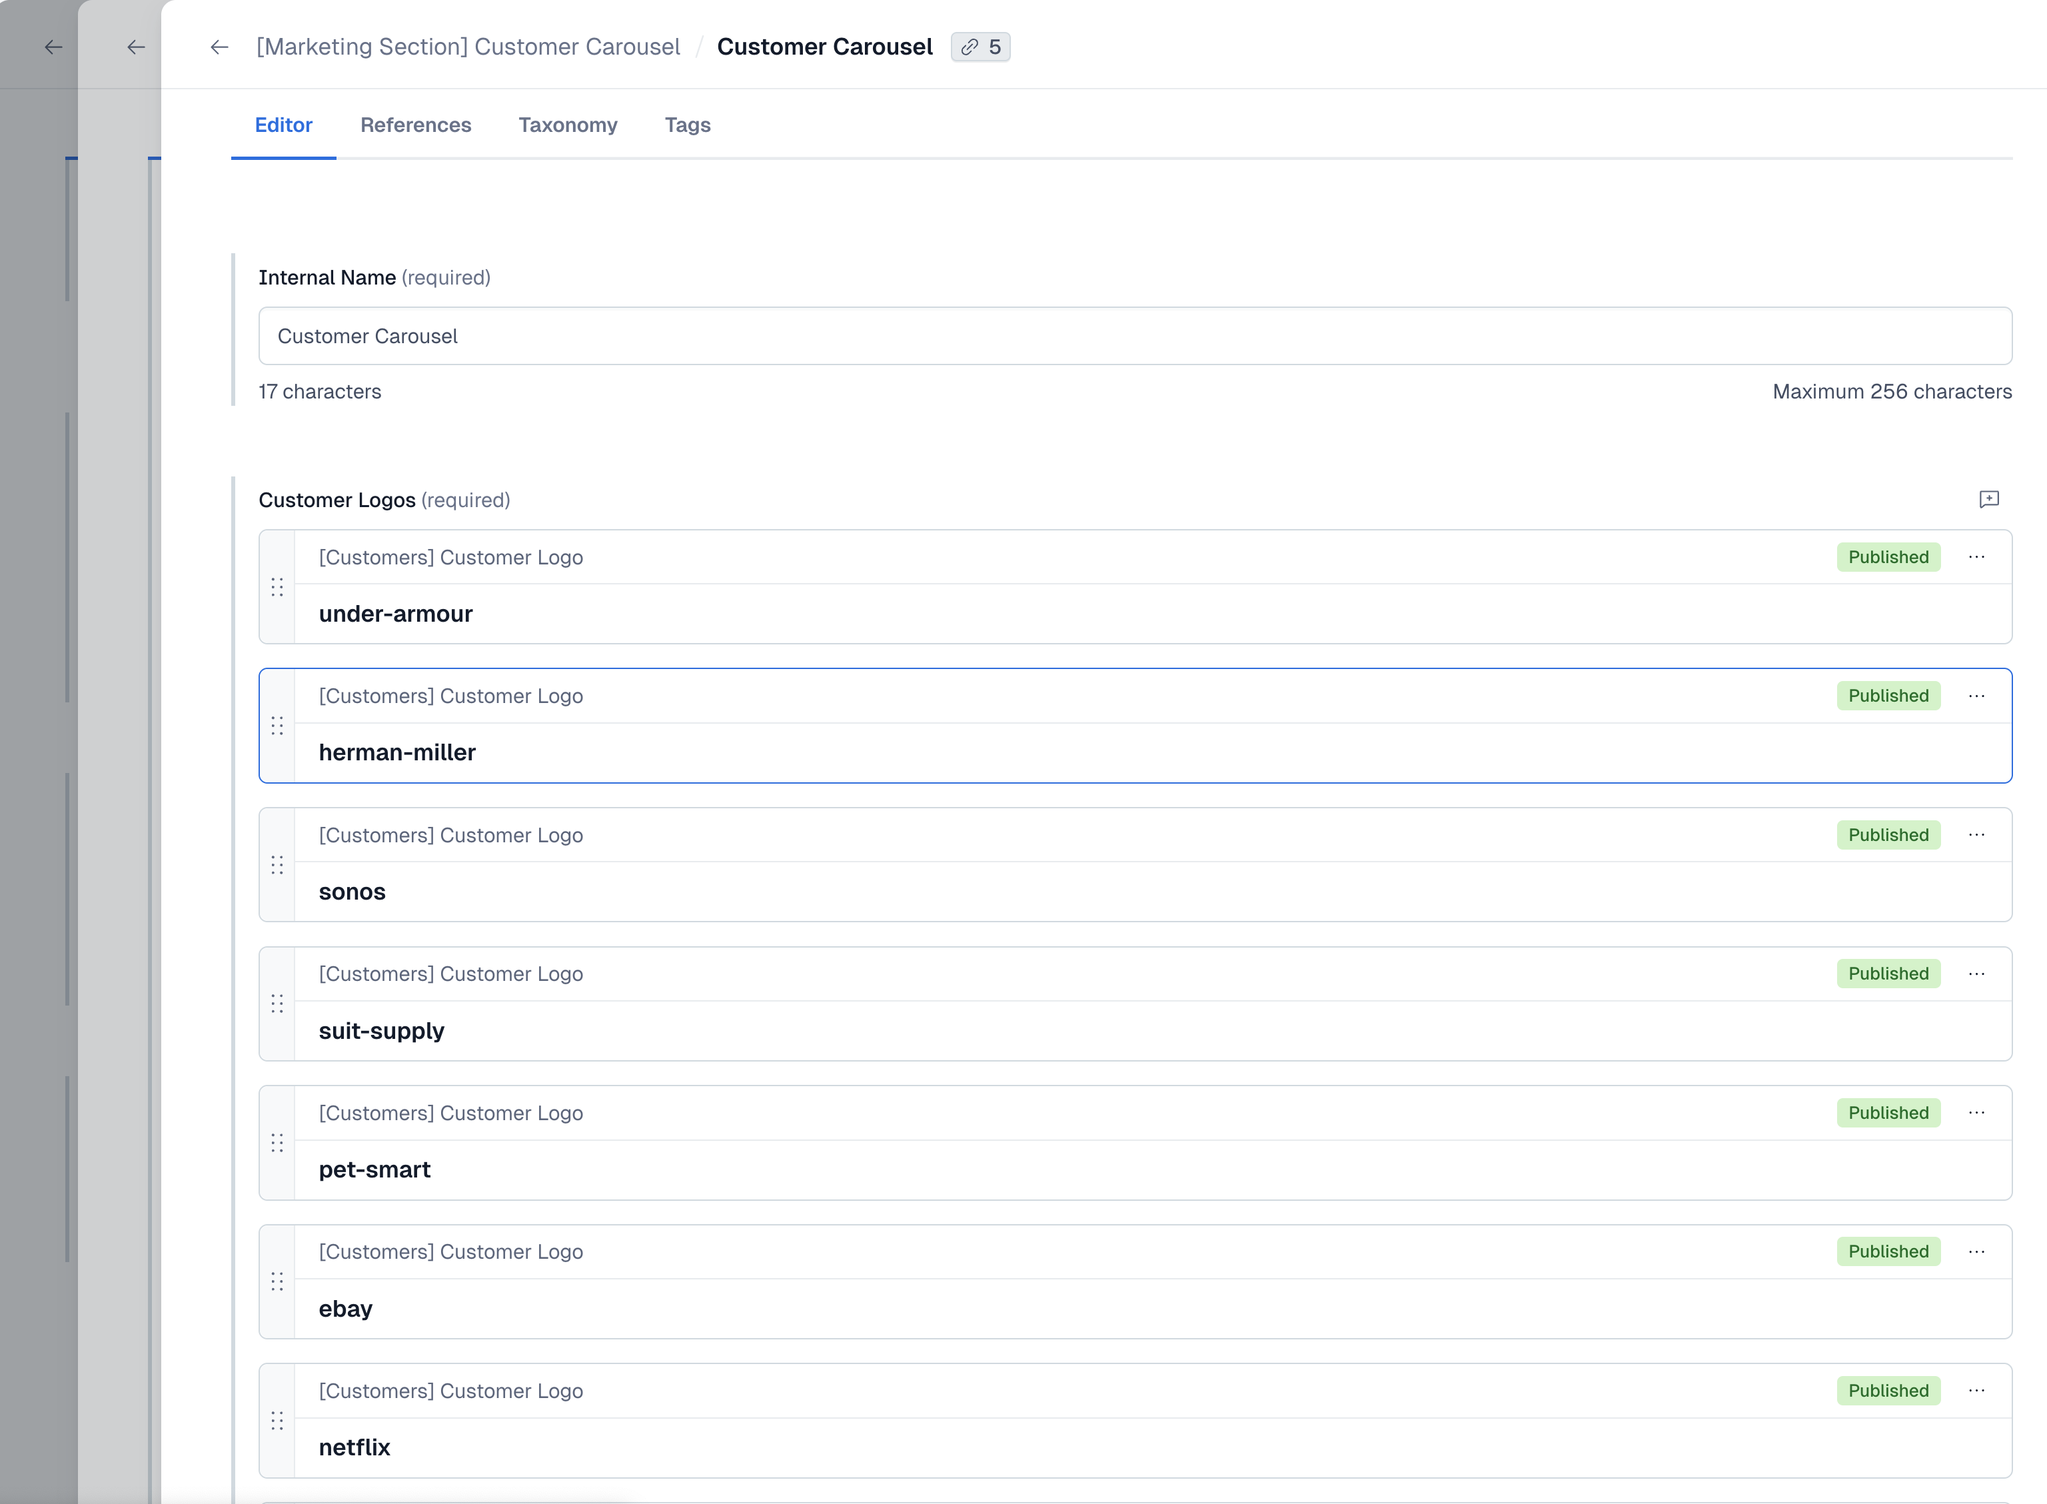The height and width of the screenshot is (1504, 2047).
Task: Click the Published badge on pet-smart
Action: [x=1888, y=1113]
